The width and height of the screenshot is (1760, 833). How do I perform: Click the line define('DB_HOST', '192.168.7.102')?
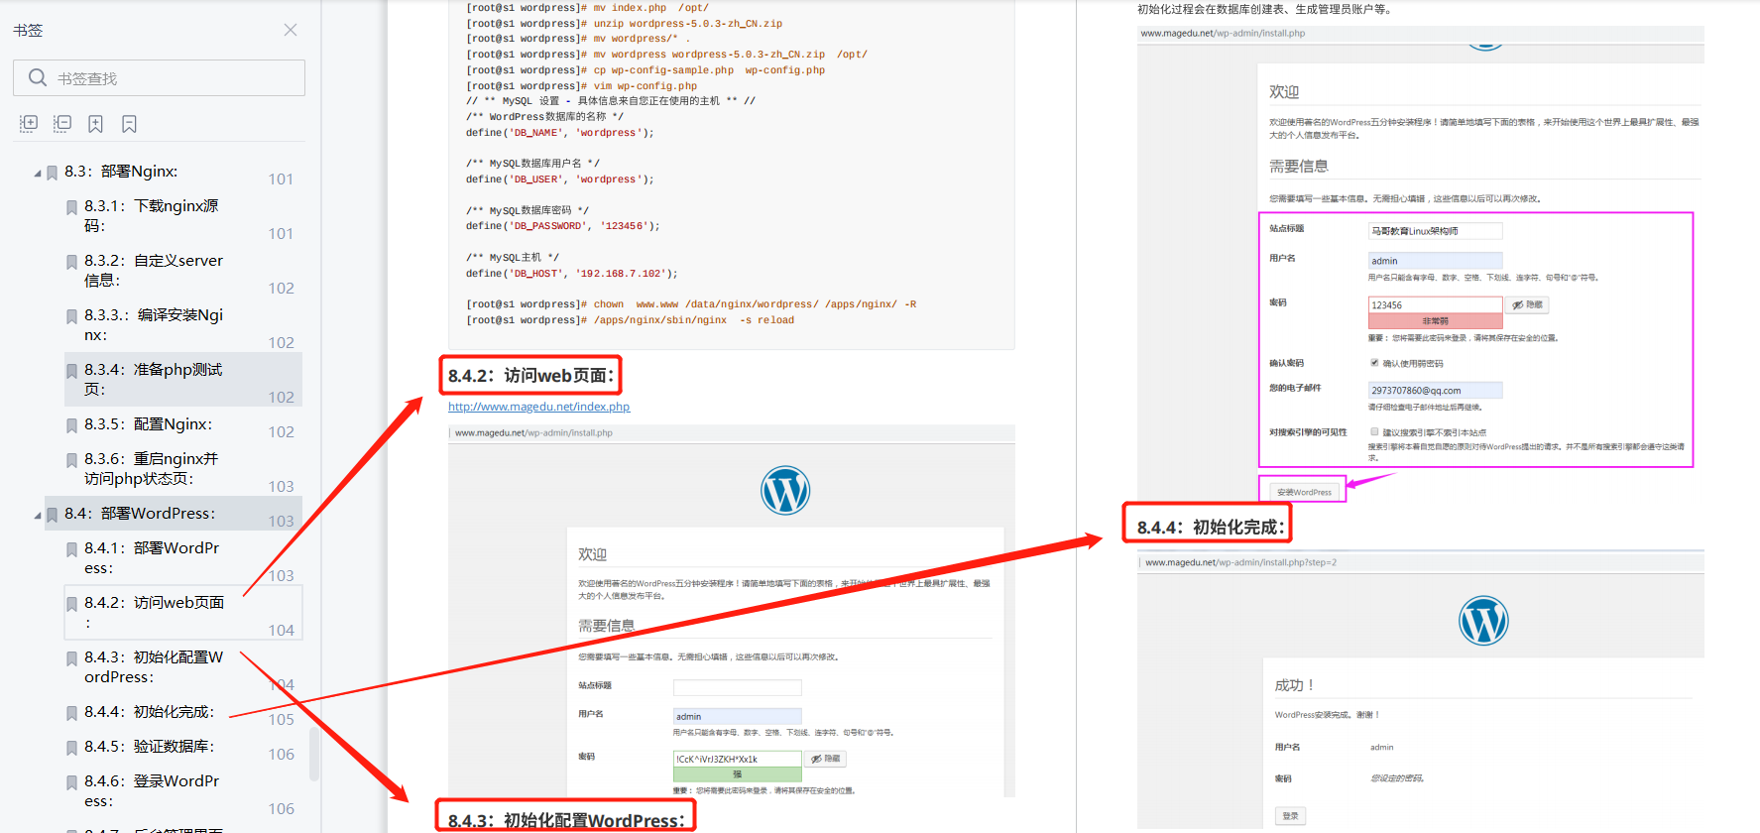click(x=572, y=274)
